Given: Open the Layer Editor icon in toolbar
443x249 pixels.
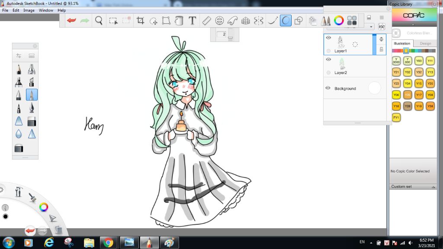Looking at the screenshot, I should click(313, 21).
